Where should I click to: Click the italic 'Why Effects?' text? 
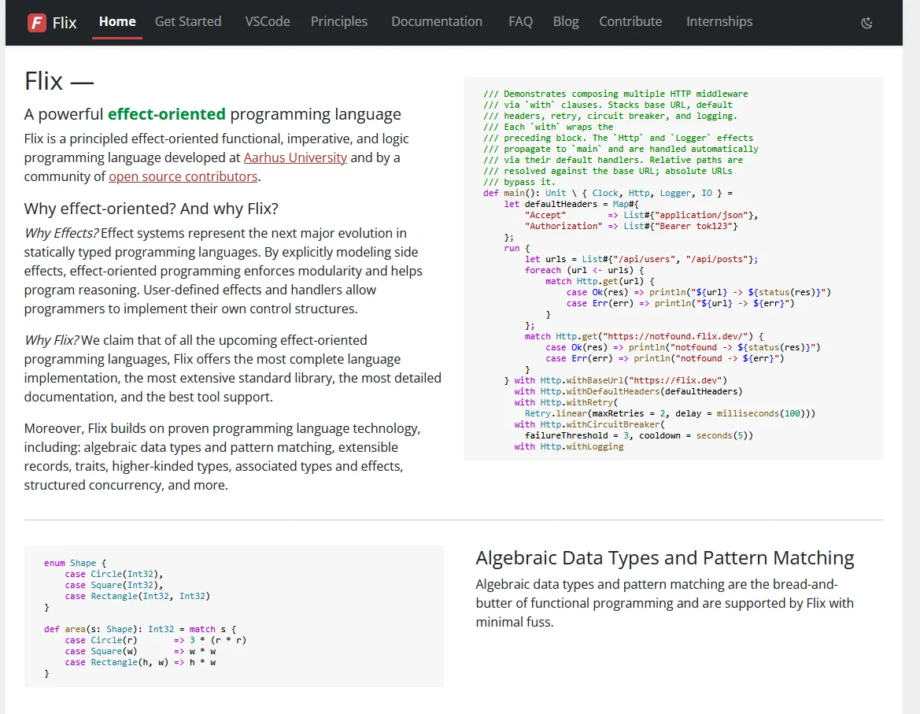click(x=61, y=234)
